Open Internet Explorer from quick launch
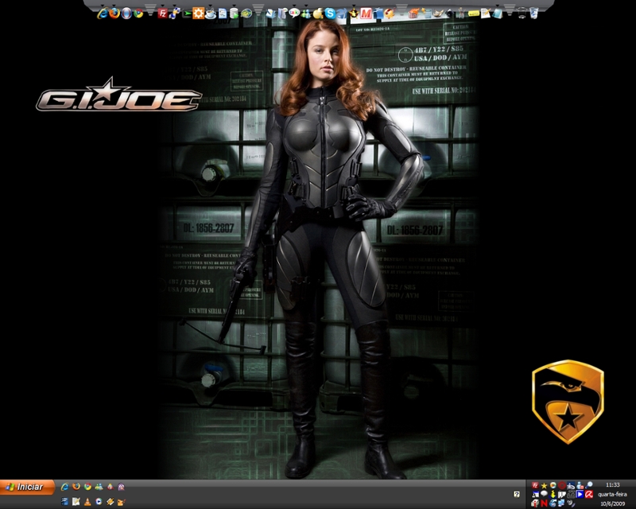 coord(64,485)
